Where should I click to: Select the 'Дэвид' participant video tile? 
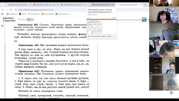coord(164,49)
